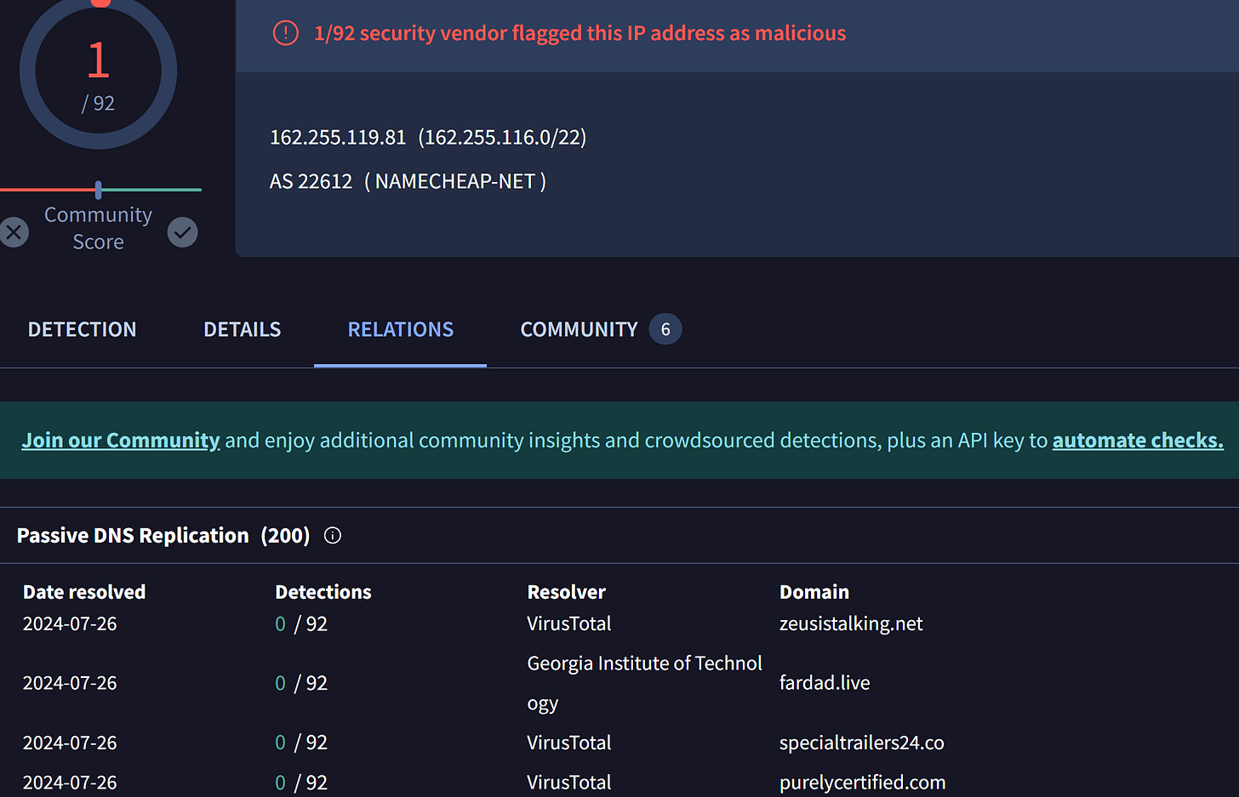Open the COMMUNITY tab
1239x797 pixels.
point(579,329)
